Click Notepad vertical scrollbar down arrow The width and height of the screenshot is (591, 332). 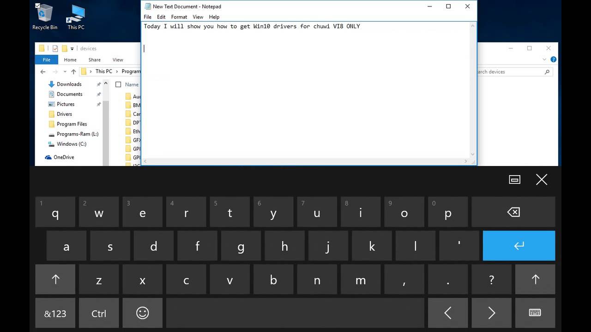[x=473, y=154]
